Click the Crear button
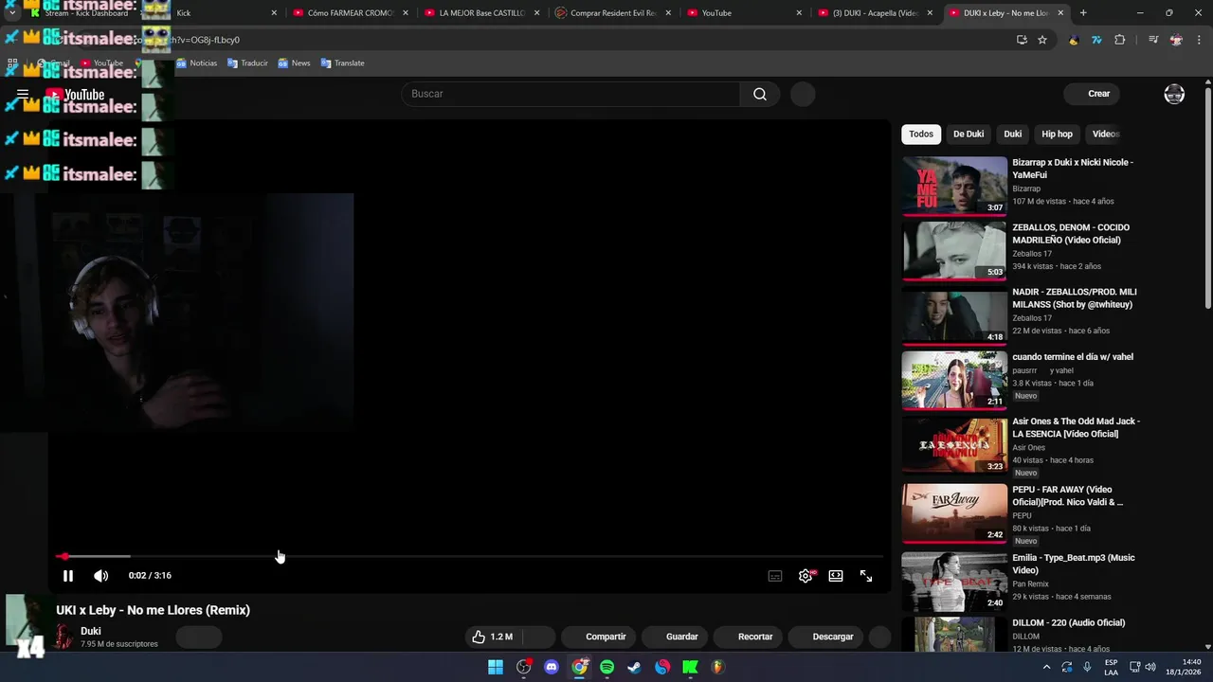The image size is (1213, 682). pos(1091,94)
